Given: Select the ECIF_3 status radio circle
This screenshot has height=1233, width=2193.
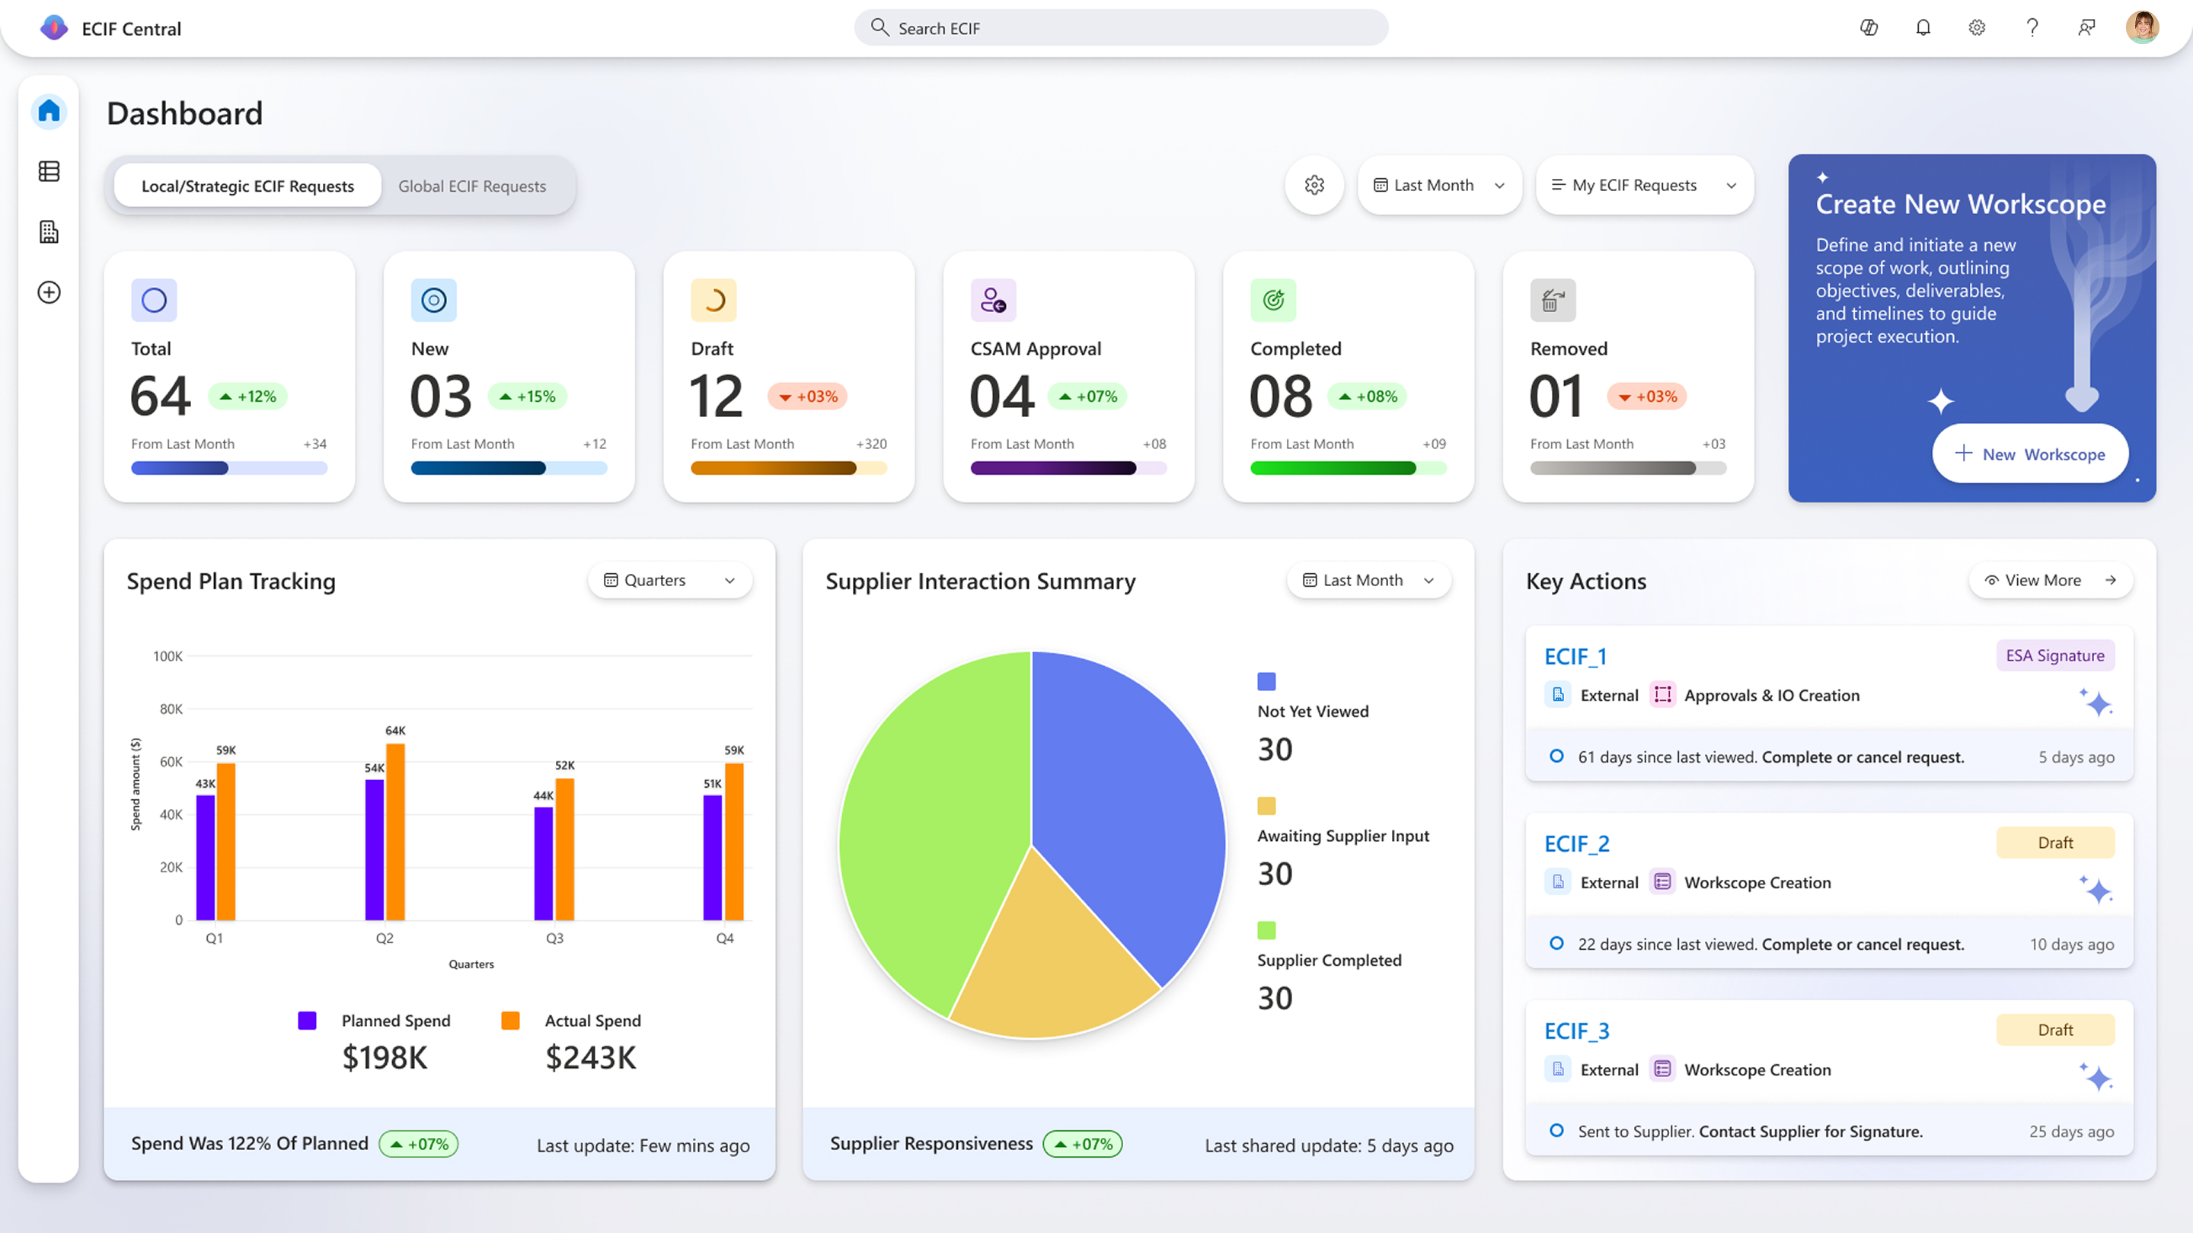Looking at the screenshot, I should pyautogui.click(x=1556, y=1130).
